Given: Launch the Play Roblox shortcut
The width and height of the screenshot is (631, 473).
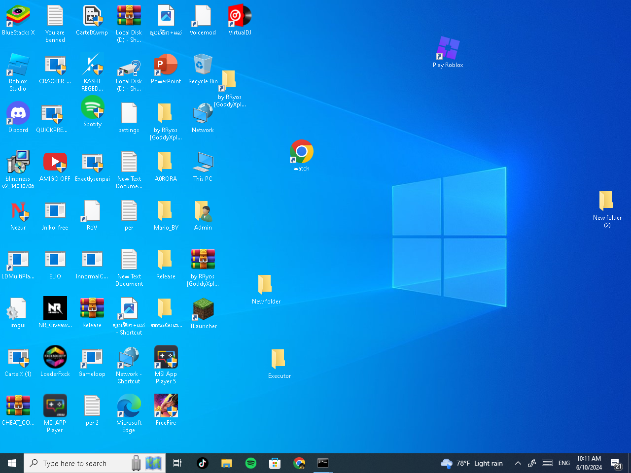Looking at the screenshot, I should click(448, 52).
